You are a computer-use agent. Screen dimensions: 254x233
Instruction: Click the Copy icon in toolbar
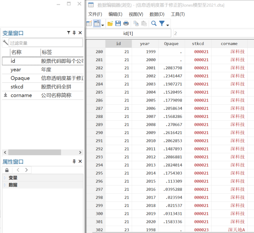coord(136,24)
